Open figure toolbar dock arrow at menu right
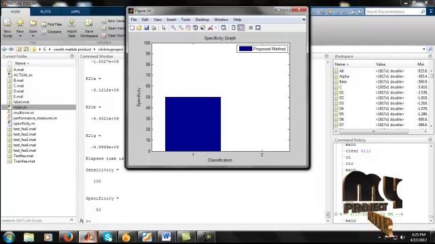Viewport: 435px width, 244px height. coord(304,20)
